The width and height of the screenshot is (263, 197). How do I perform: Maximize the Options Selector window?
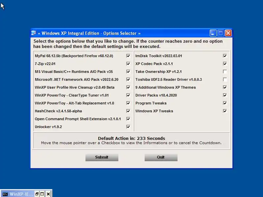click(x=221, y=33)
